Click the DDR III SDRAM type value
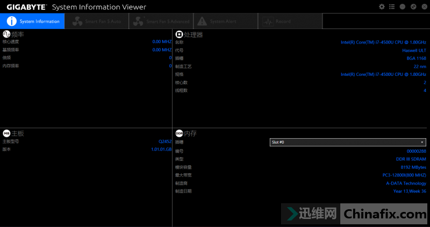430x227 pixels. click(x=411, y=159)
